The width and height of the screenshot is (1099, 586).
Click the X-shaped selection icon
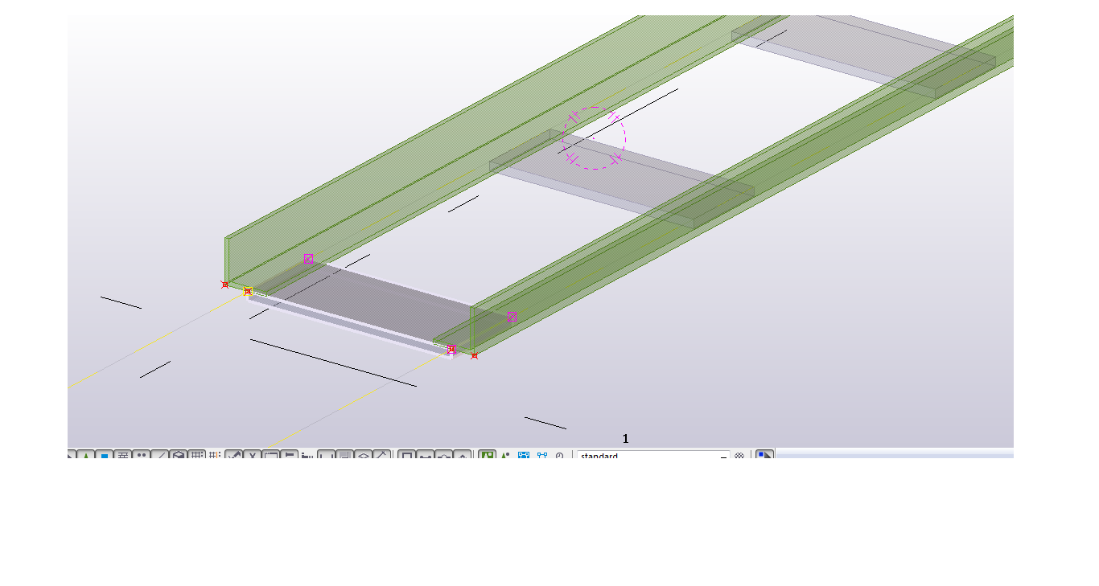click(252, 456)
